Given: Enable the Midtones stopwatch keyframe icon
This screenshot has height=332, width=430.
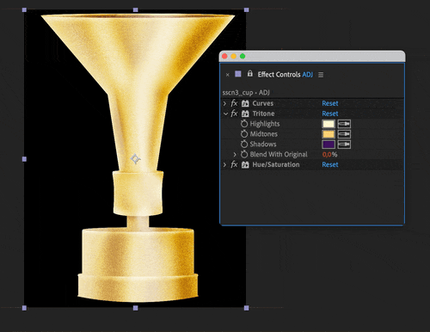Looking at the screenshot, I should coord(244,133).
